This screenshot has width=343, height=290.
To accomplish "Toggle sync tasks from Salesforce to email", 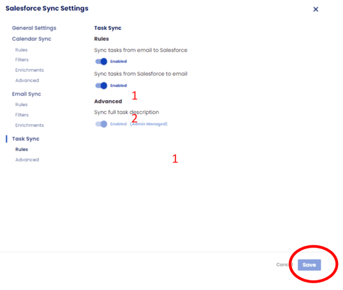I will pyautogui.click(x=101, y=86).
